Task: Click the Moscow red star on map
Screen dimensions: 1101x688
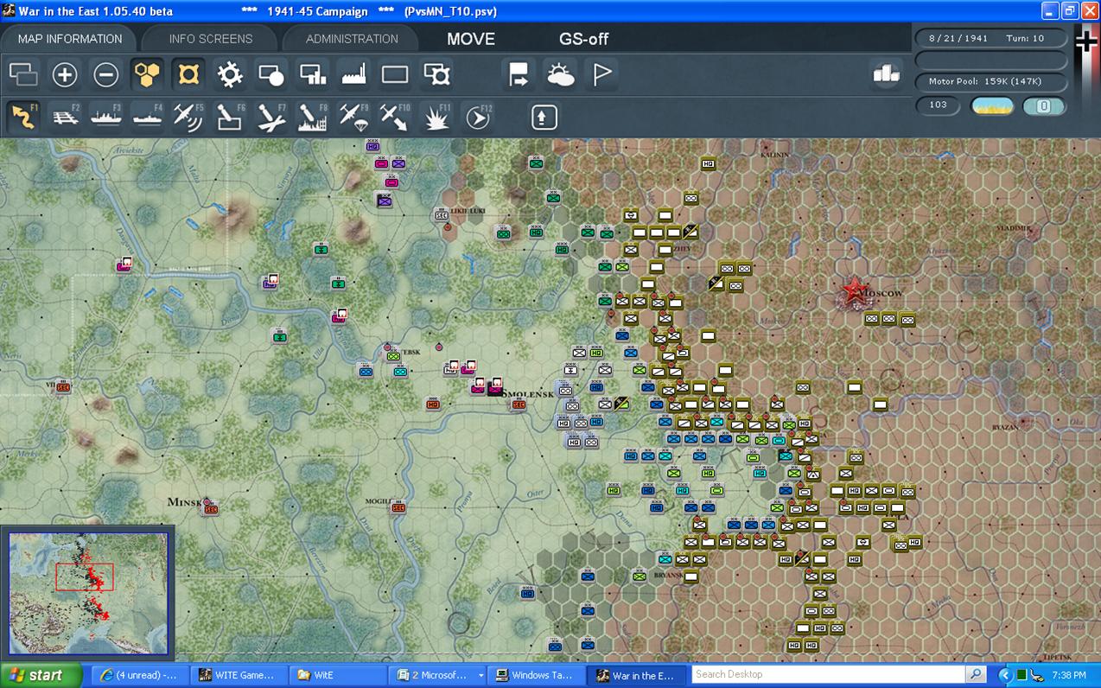Action: click(x=855, y=291)
